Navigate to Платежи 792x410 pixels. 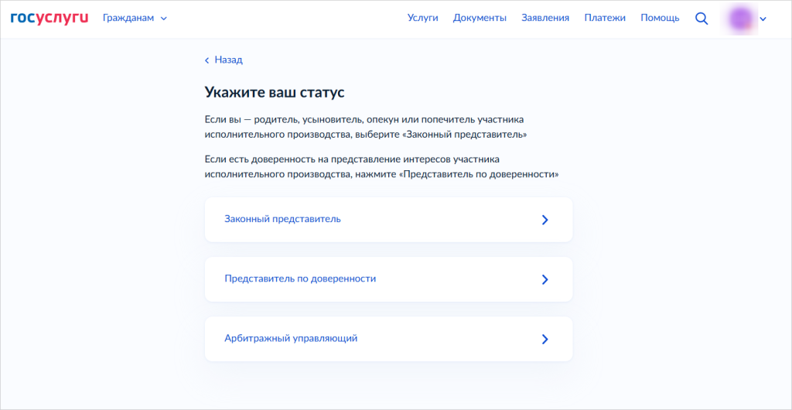(x=605, y=18)
